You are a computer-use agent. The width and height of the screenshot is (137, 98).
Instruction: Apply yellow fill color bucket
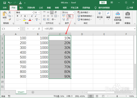point(24,19)
